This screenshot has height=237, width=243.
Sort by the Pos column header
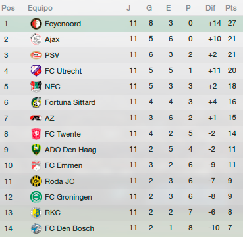8,8
